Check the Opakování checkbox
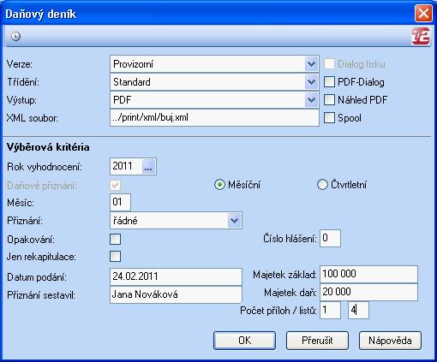Viewport: 437px width, 362px height. (115, 239)
